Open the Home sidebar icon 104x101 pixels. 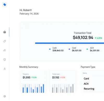[x=5, y=32]
